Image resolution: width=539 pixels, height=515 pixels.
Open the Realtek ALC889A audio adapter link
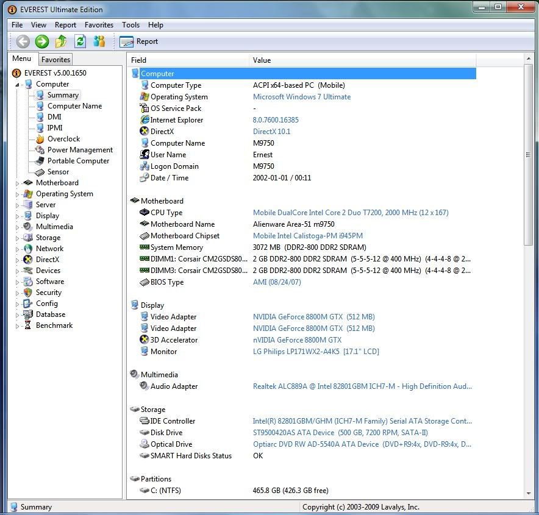(x=362, y=386)
